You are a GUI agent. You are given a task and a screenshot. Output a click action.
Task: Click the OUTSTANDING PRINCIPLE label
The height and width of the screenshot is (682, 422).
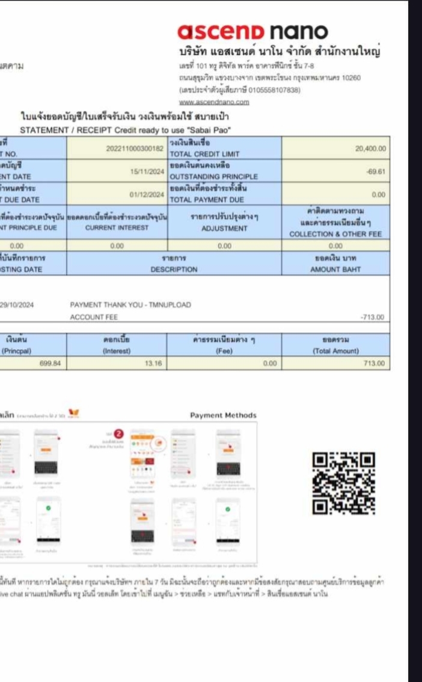pyautogui.click(x=213, y=176)
